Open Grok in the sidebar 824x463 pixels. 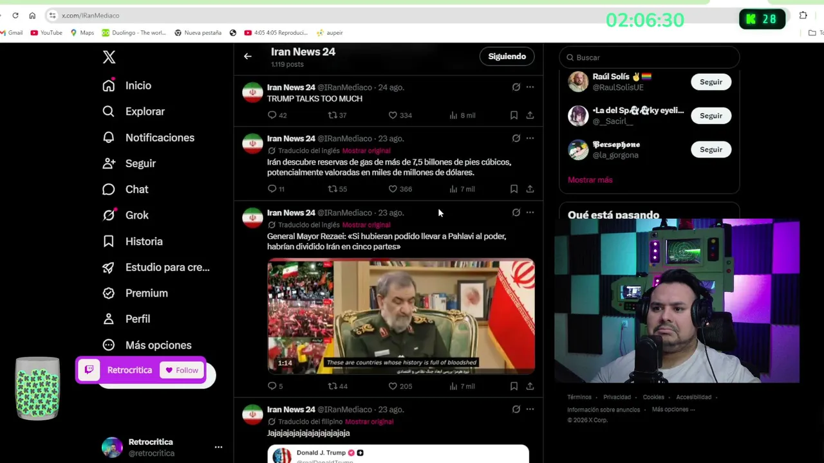(x=125, y=215)
